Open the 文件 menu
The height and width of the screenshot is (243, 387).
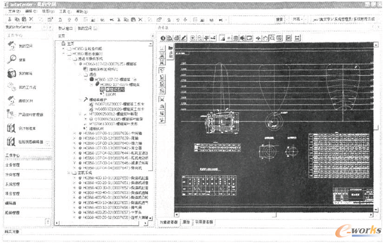(x=14, y=11)
